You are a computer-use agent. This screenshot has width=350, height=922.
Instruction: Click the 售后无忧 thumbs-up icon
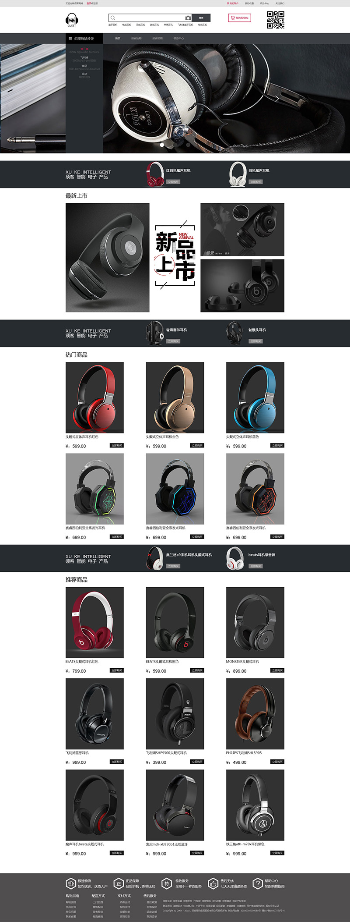213,883
